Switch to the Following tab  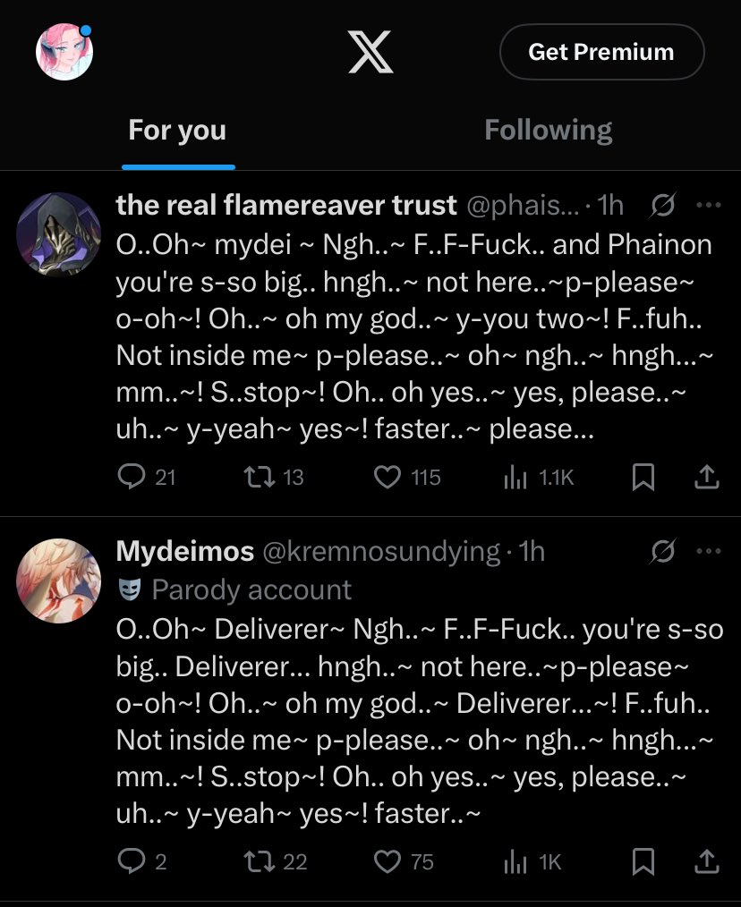[548, 131]
